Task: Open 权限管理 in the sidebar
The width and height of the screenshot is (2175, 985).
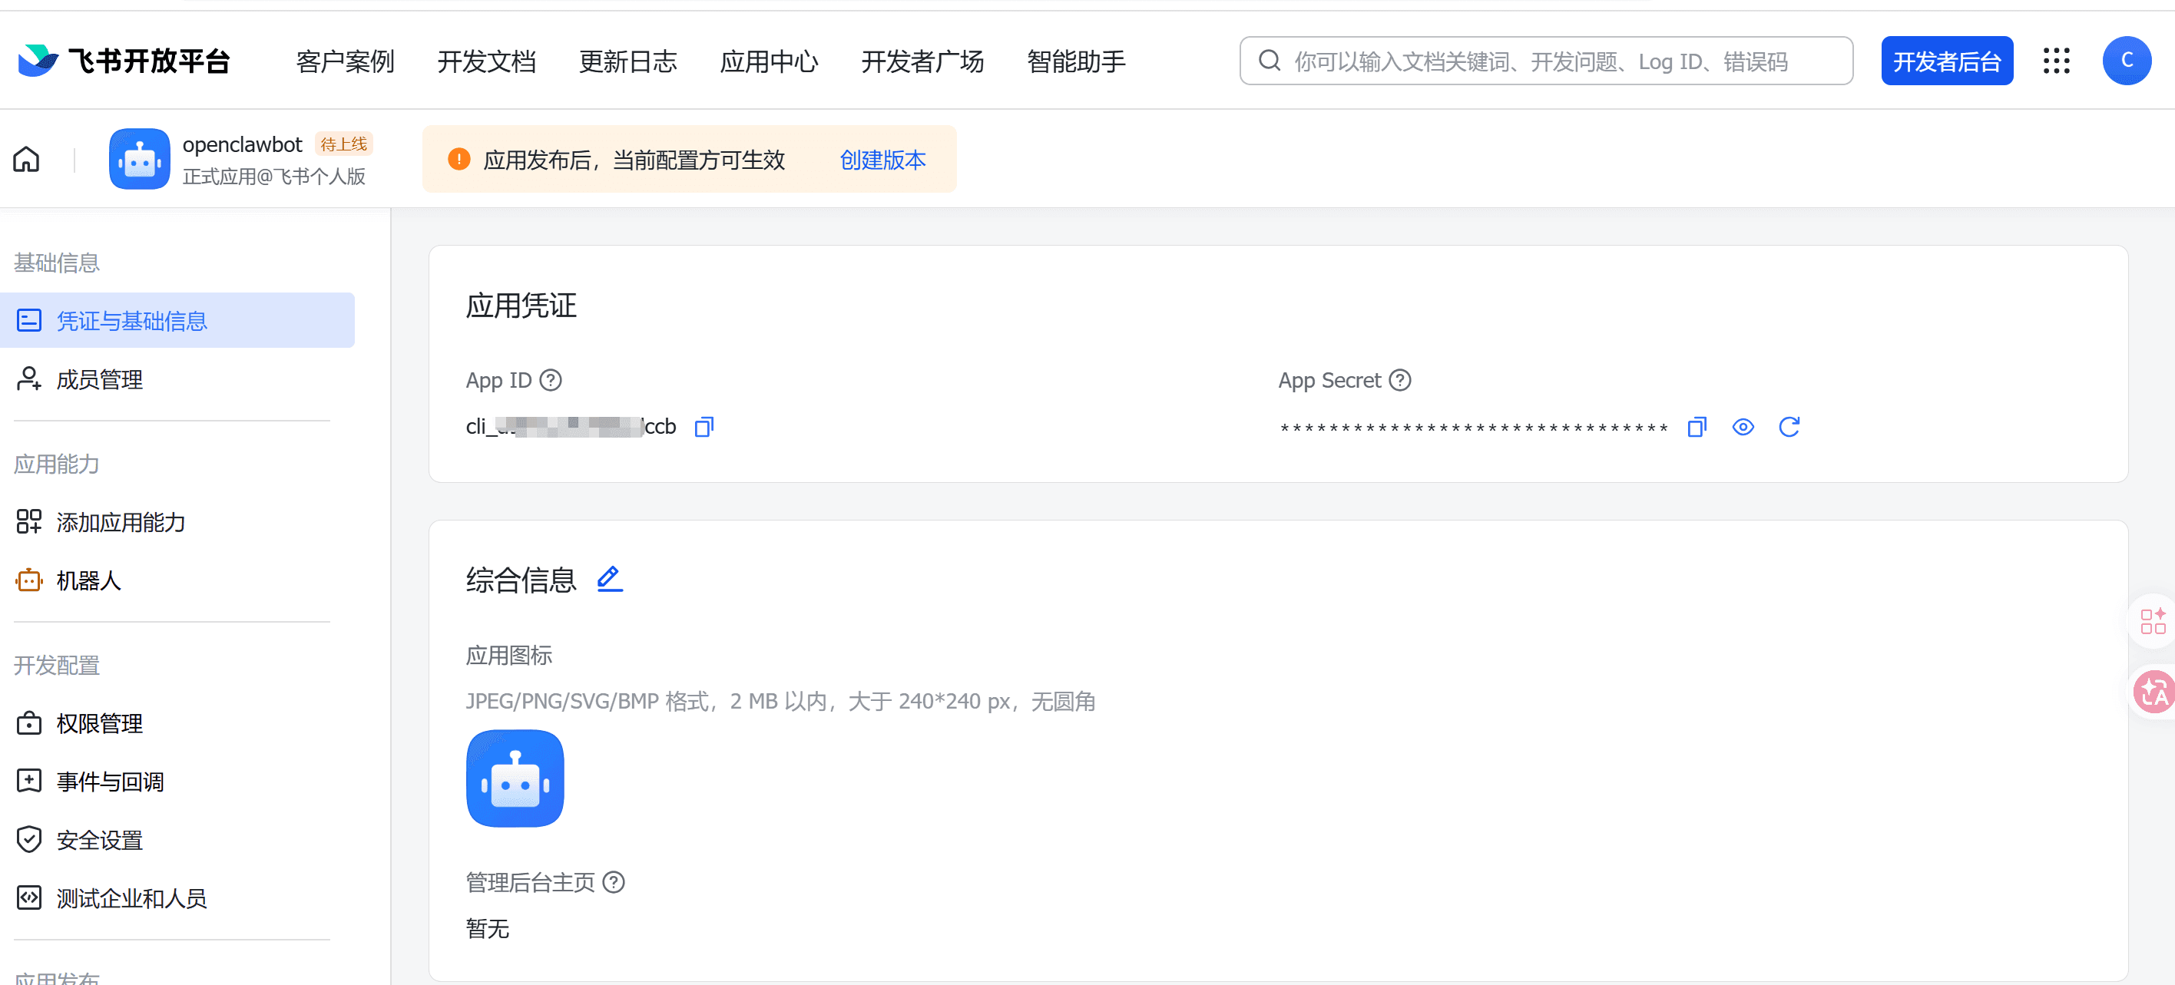Action: click(x=99, y=723)
